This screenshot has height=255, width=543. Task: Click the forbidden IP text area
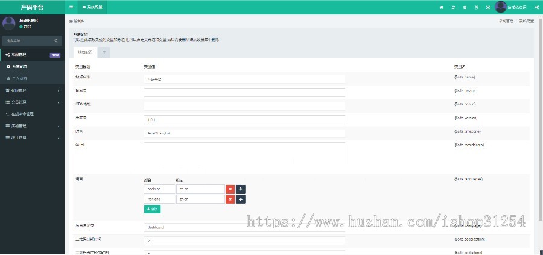click(244, 153)
